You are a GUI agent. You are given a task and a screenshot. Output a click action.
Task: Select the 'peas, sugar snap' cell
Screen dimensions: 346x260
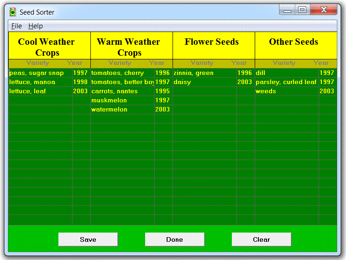coord(40,73)
